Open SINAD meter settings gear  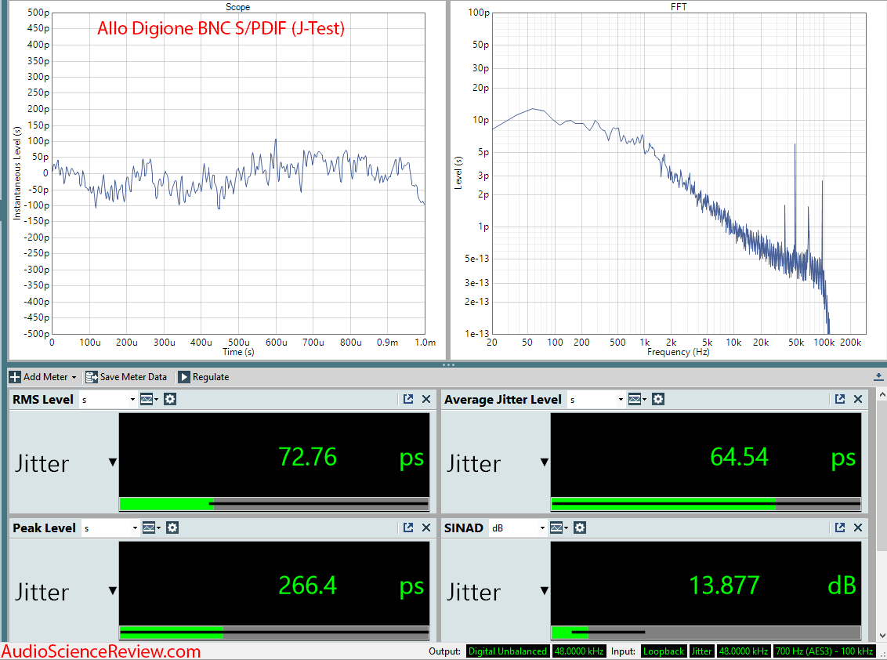pyautogui.click(x=579, y=528)
